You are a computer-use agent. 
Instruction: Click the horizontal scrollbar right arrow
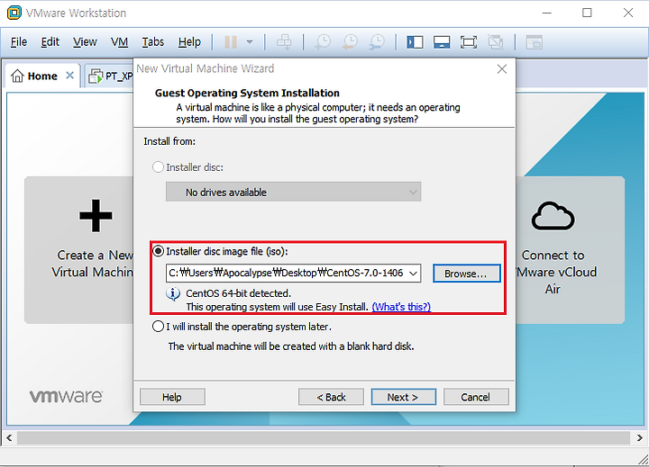tap(640, 437)
